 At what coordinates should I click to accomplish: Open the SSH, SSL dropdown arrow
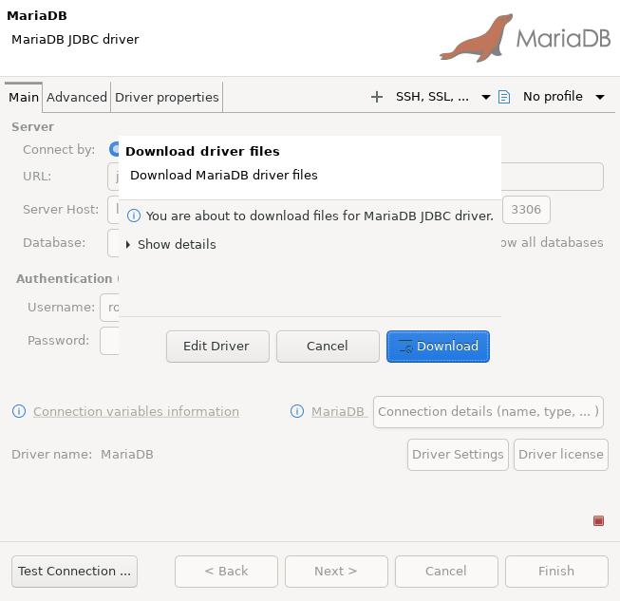point(486,97)
